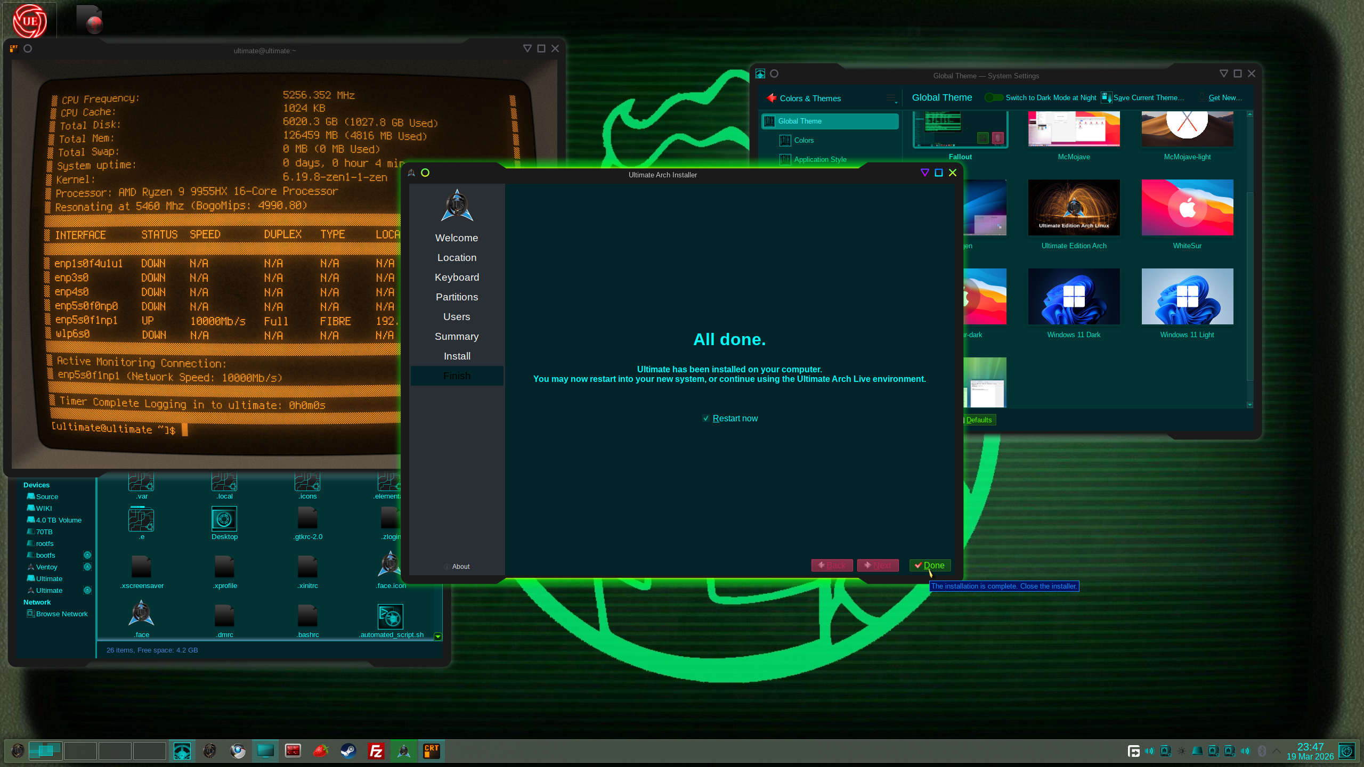Image resolution: width=1364 pixels, height=767 pixels.
Task: Select the .gtkrc-2.0 file
Action: (x=308, y=523)
